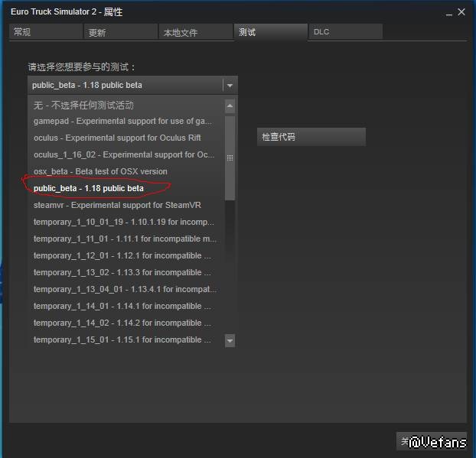Select temporary_1_10_01_19 beta entry

[126, 222]
